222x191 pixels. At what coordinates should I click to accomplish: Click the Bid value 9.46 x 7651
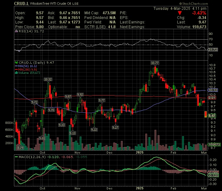point(70,18)
